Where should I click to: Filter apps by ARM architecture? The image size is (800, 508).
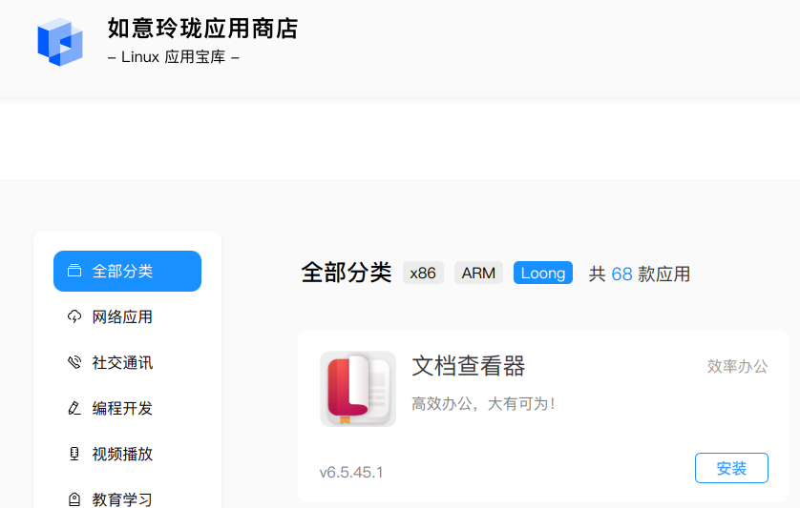click(478, 274)
